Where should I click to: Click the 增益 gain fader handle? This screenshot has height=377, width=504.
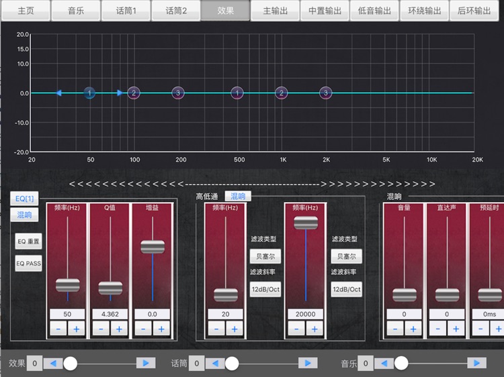(153, 247)
